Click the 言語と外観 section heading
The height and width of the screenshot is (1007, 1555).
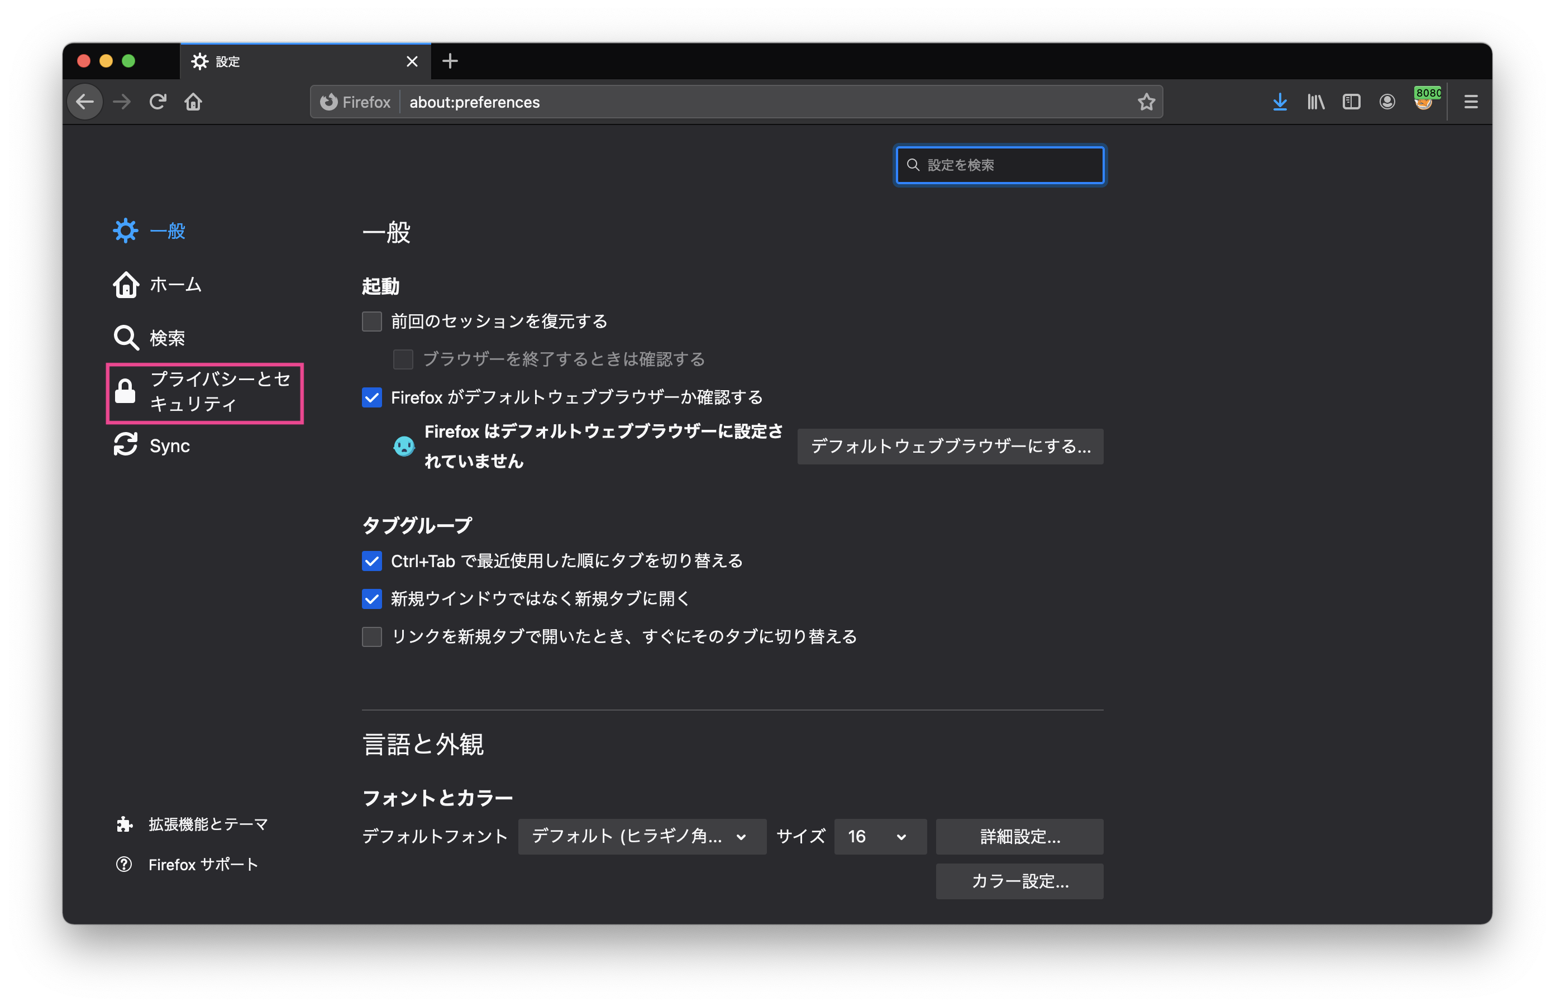click(x=423, y=745)
